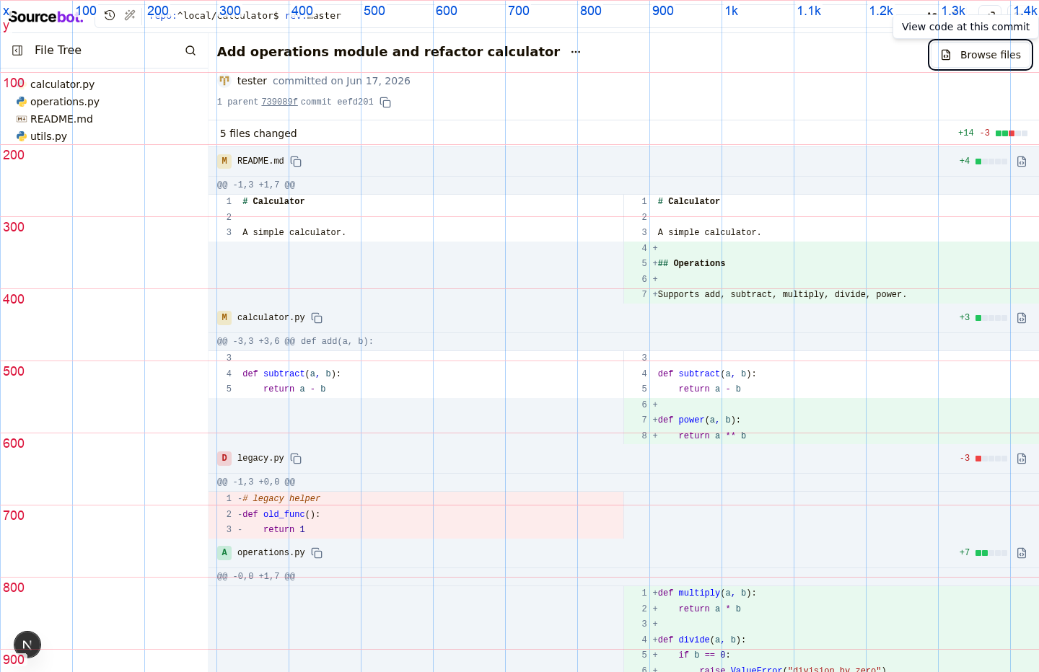The width and height of the screenshot is (1039, 672).
Task: Open operations.py in file tree
Action: click(x=65, y=102)
